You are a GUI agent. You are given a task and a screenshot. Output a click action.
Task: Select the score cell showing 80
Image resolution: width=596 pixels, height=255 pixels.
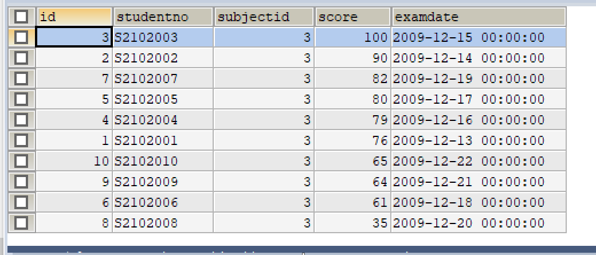pyautogui.click(x=353, y=99)
